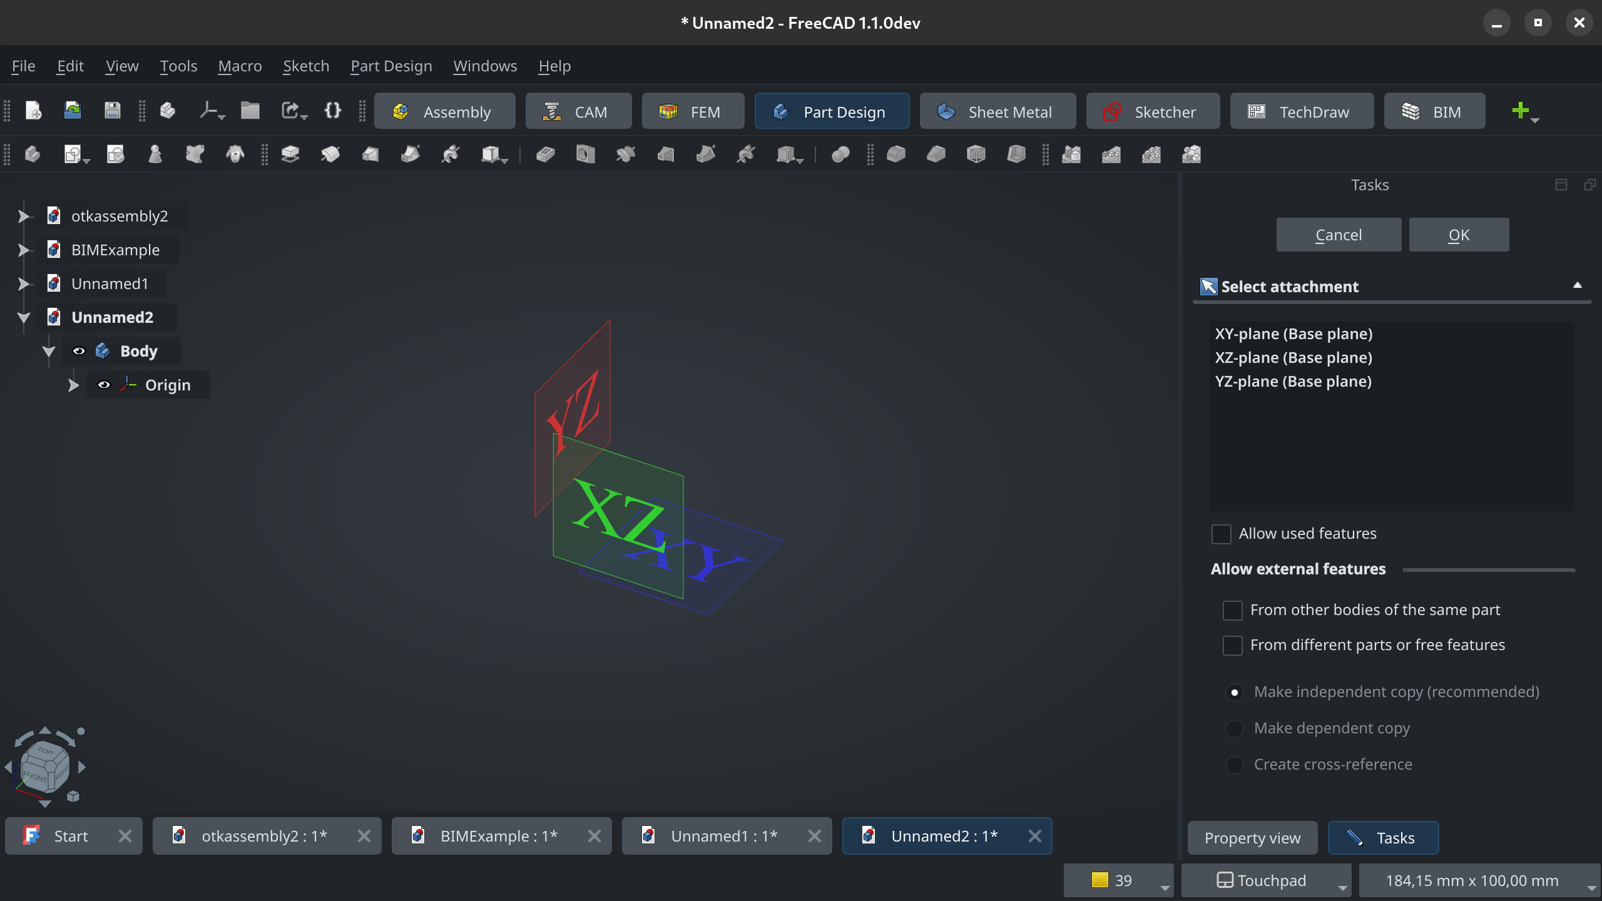Expand the Origin tree node
This screenshot has height=901, width=1602.
coord(73,385)
